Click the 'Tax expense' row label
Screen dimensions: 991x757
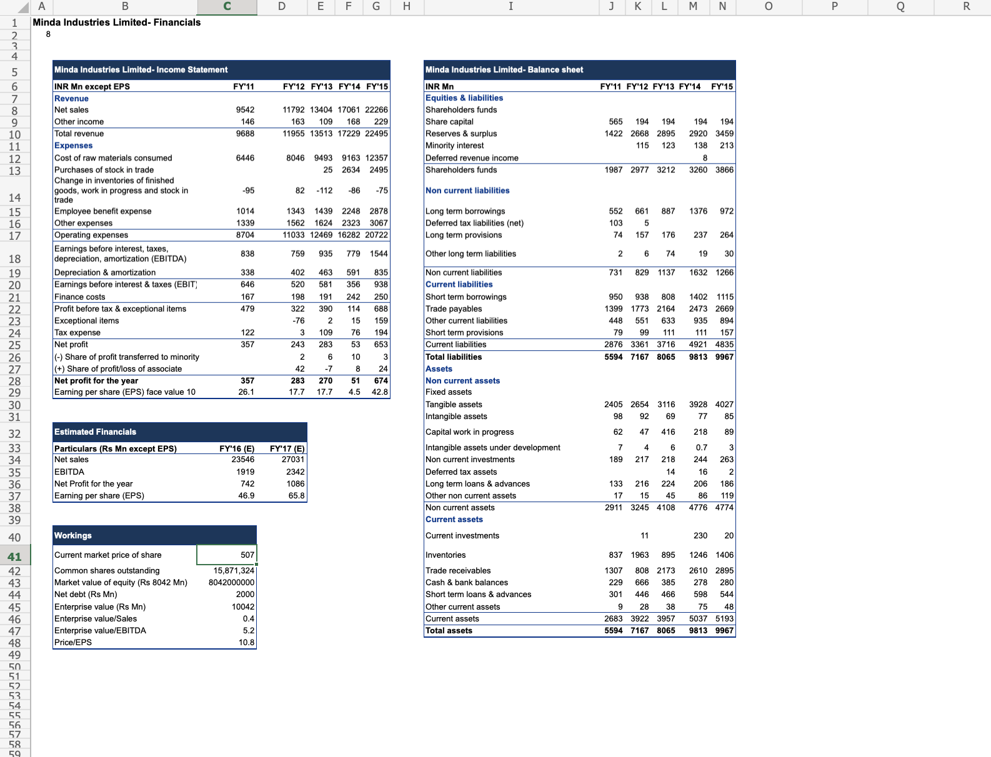tap(77, 332)
